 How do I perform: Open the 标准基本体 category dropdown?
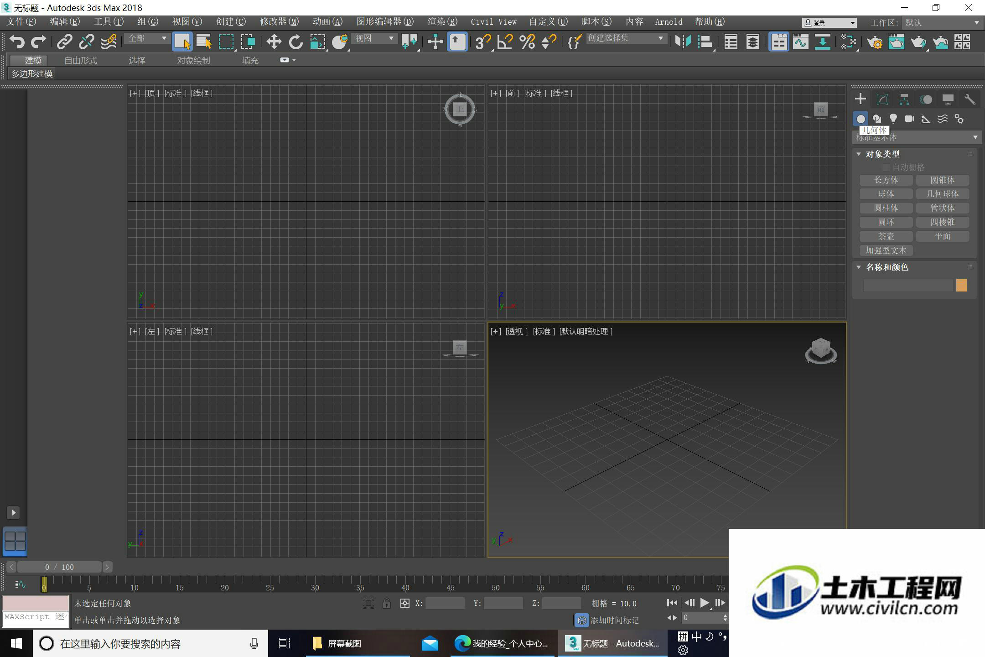pyautogui.click(x=917, y=137)
